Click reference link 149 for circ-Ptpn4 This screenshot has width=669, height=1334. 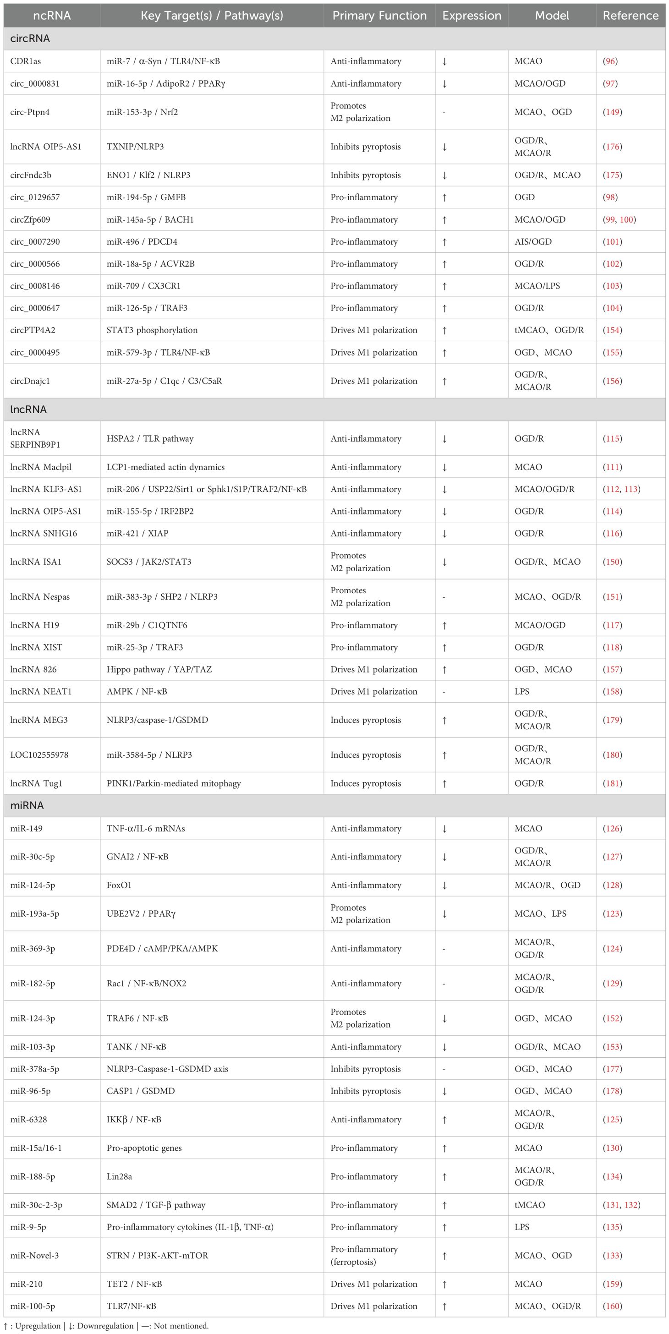(613, 112)
